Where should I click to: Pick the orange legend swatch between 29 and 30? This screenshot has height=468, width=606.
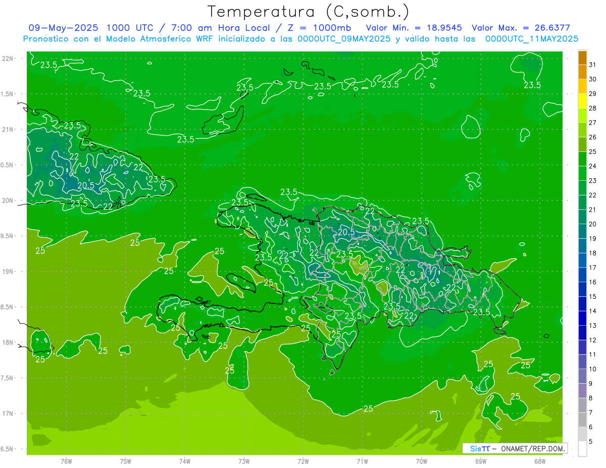click(x=582, y=86)
